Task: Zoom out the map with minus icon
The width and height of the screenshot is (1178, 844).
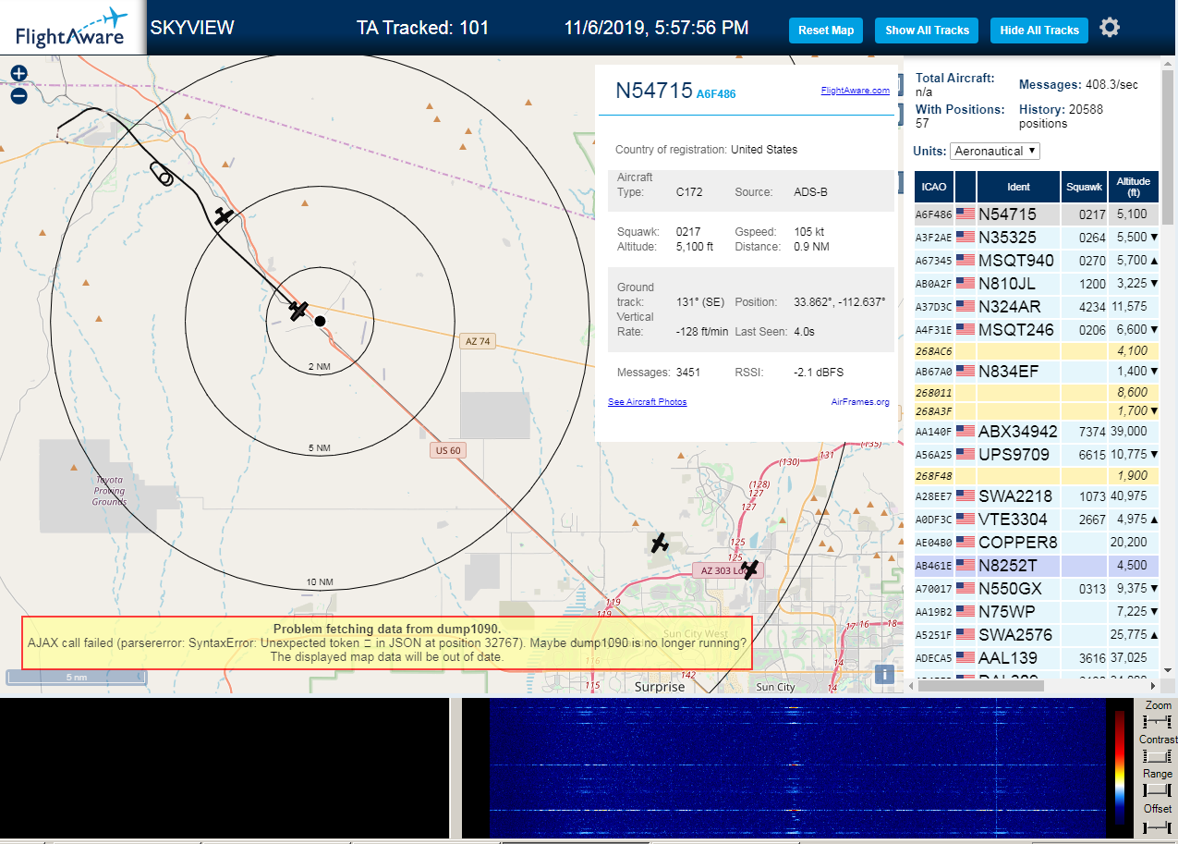Action: pyautogui.click(x=18, y=96)
